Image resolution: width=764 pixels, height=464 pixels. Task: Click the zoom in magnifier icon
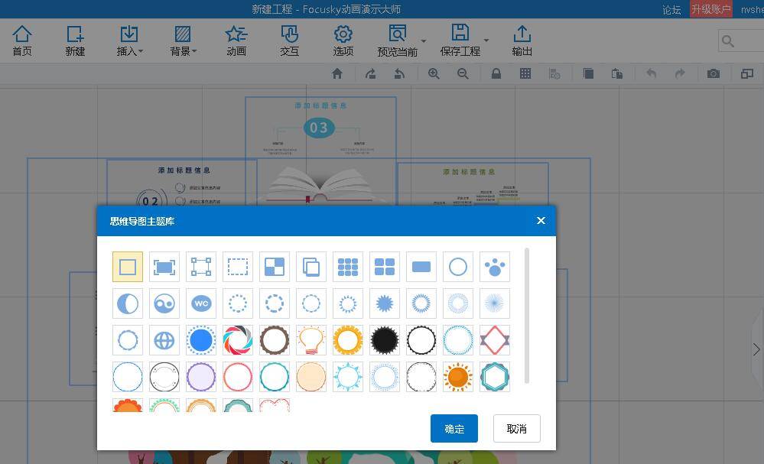pos(434,73)
